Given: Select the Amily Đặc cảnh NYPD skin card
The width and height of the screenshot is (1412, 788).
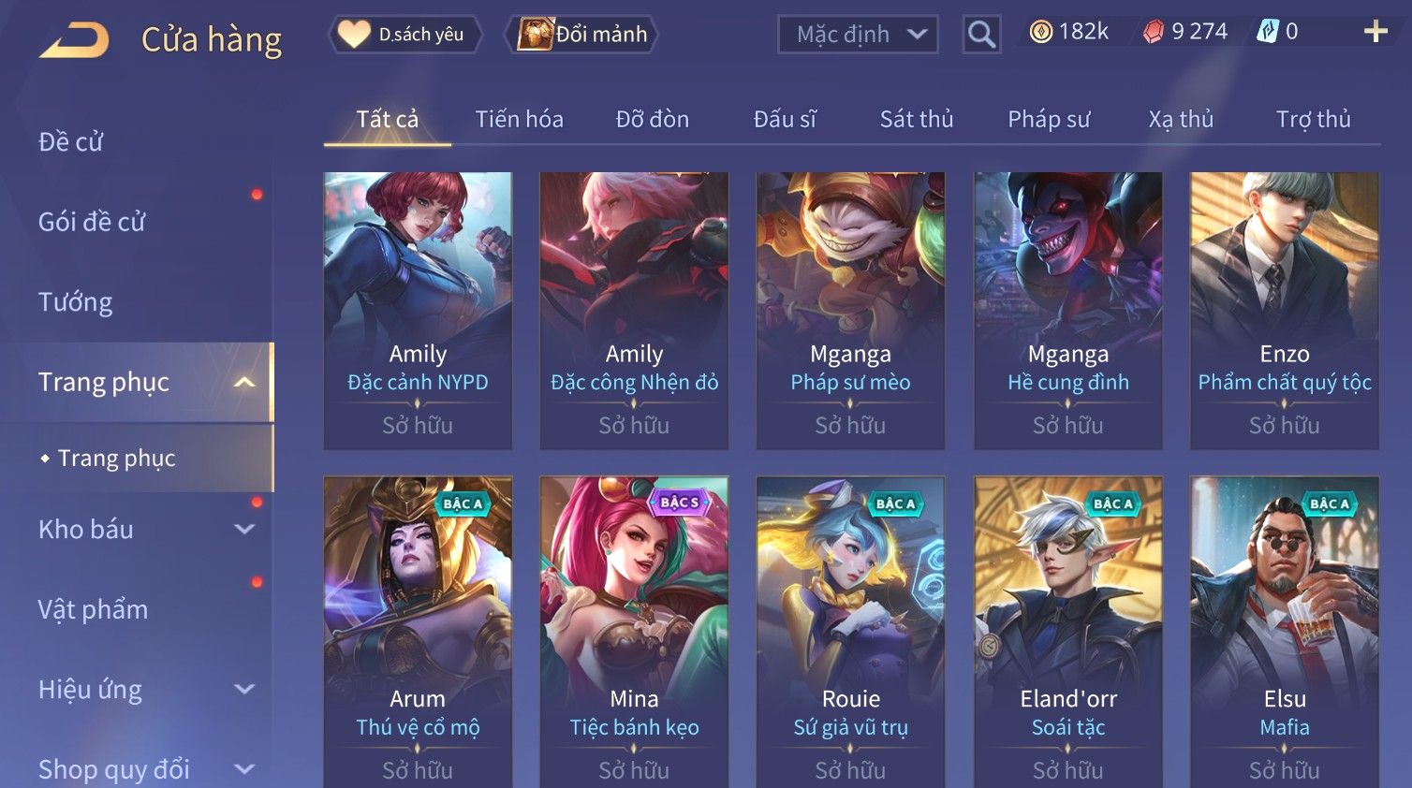Looking at the screenshot, I should 418,311.
